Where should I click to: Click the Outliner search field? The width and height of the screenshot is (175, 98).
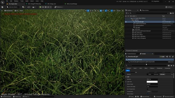click(149, 13)
